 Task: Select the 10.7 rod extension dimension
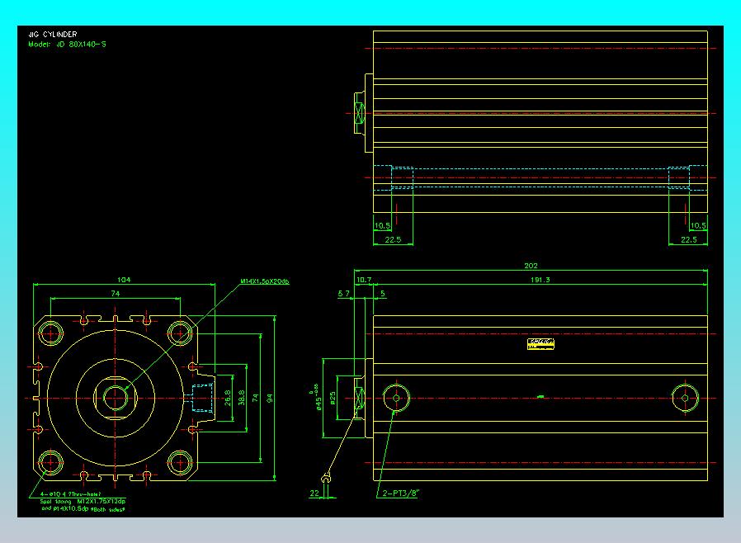363,280
